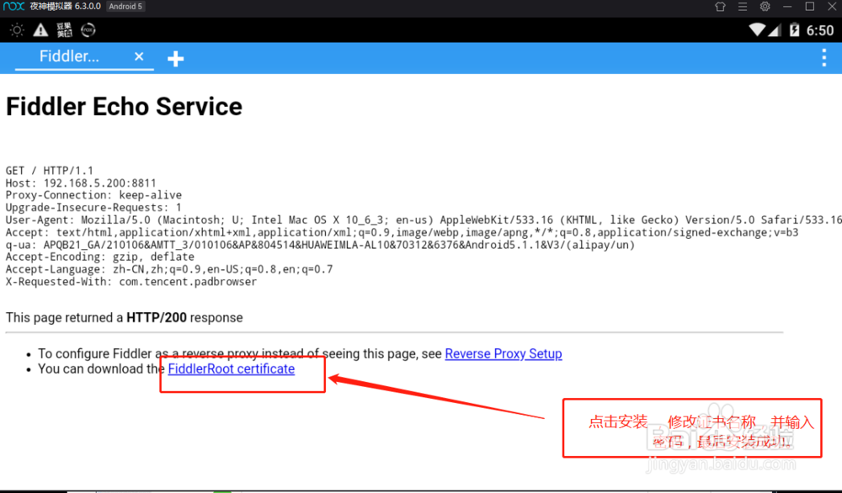Click the battery charging status icon
The image size is (842, 493).
click(794, 30)
